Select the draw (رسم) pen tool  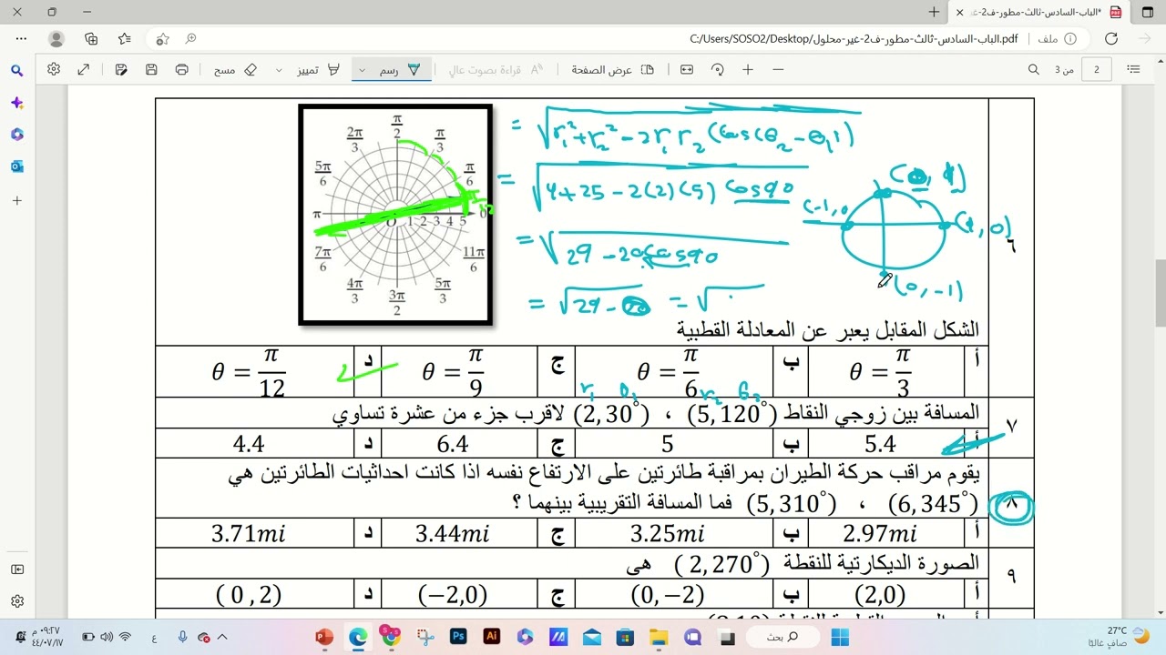click(399, 69)
